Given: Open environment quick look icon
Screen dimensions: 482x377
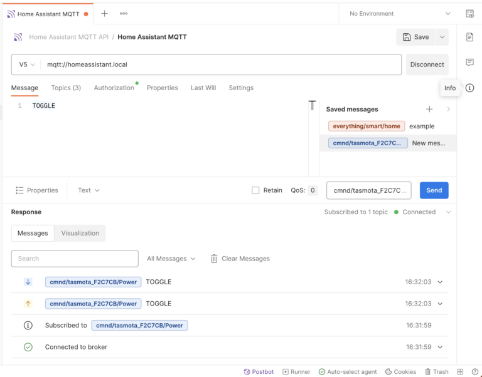Looking at the screenshot, I should click(469, 14).
